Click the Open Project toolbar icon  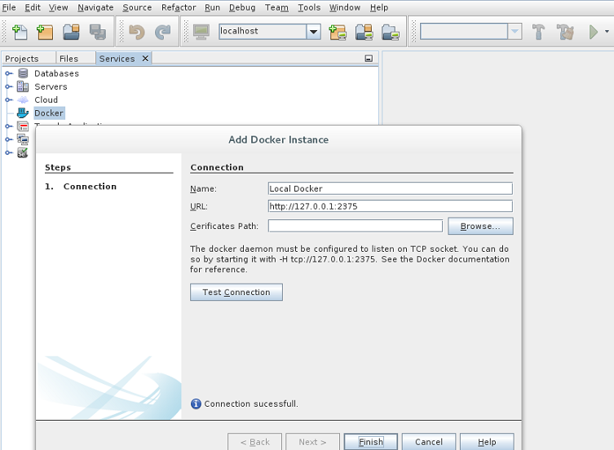71,32
